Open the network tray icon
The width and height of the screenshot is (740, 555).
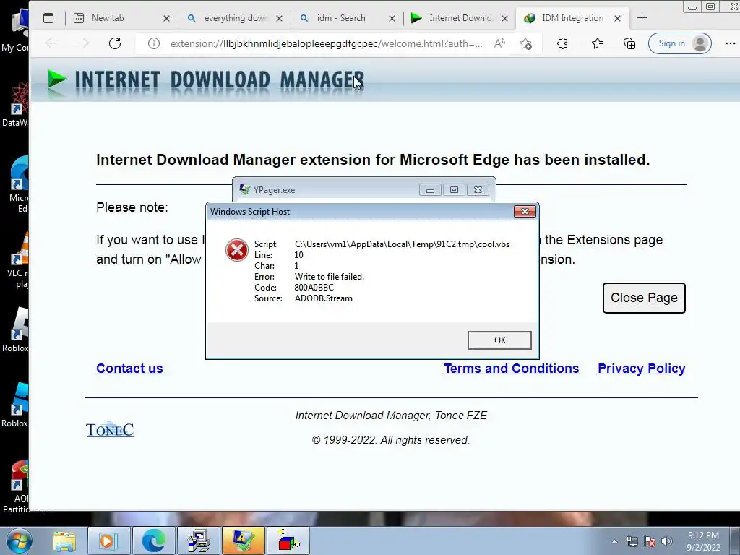pyautogui.click(x=632, y=541)
